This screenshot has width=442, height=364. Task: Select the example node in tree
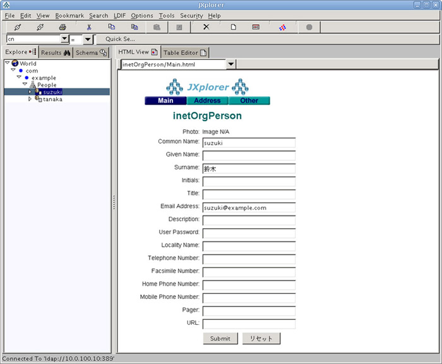(44, 78)
